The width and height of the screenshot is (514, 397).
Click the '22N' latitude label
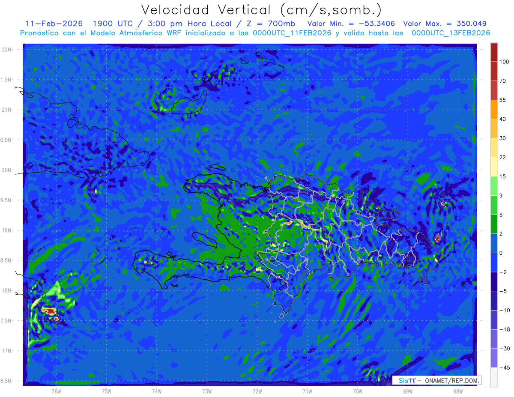[x=7, y=50]
